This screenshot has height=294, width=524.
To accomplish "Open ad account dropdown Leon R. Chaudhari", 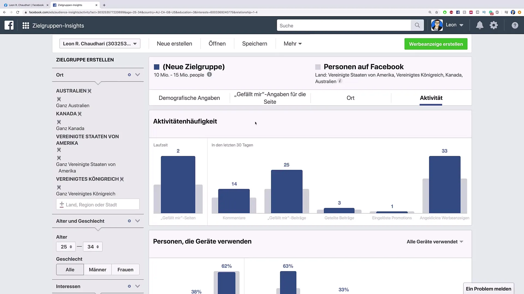I will [x=100, y=44].
